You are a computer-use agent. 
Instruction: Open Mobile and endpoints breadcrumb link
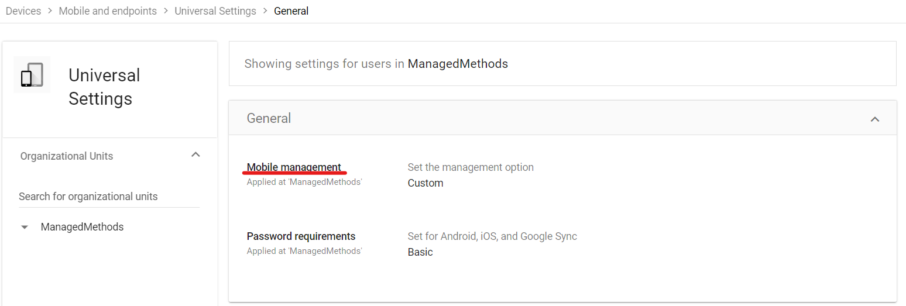pos(108,11)
